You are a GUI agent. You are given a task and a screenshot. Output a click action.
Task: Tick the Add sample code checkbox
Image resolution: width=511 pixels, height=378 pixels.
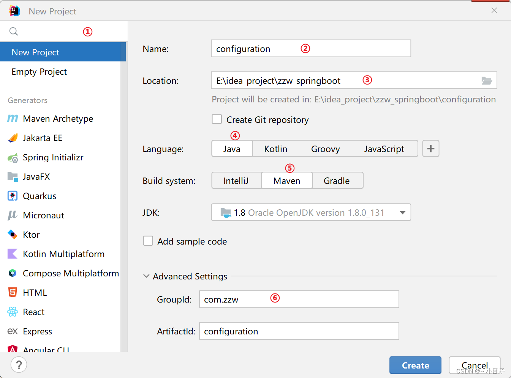pos(148,241)
